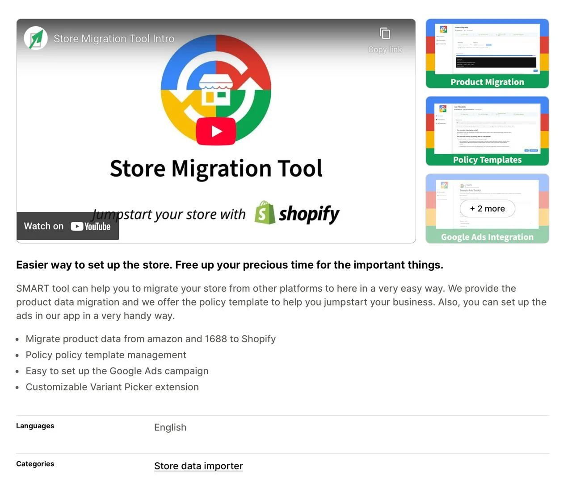Open the Store data importer category
This screenshot has width=572, height=480.
click(x=198, y=466)
